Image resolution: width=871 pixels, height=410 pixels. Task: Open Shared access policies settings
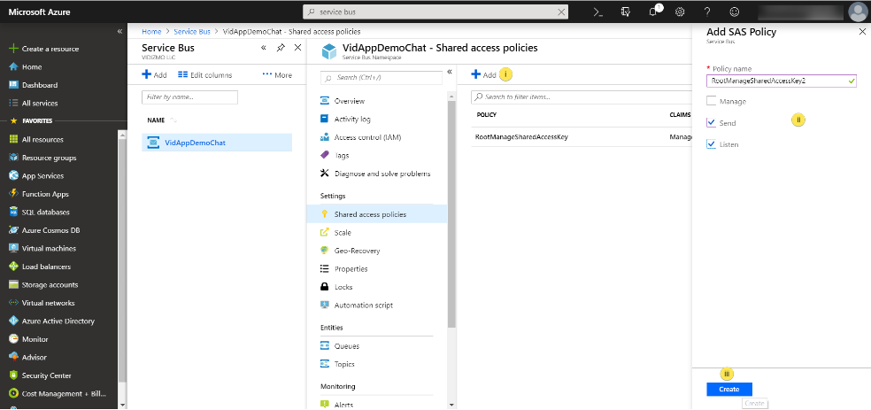(370, 214)
